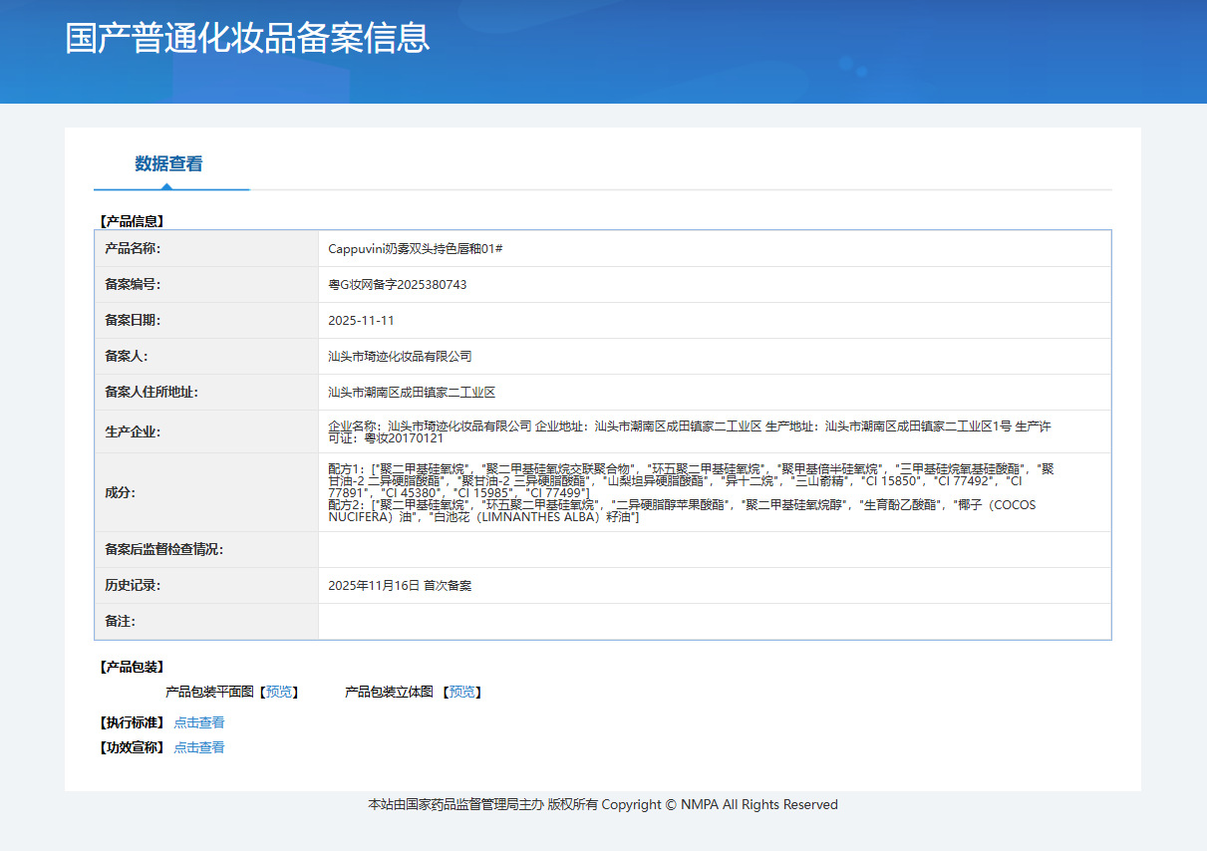The height and width of the screenshot is (851, 1207).
Task: Click the 产品名称 row label
Action: click(133, 249)
